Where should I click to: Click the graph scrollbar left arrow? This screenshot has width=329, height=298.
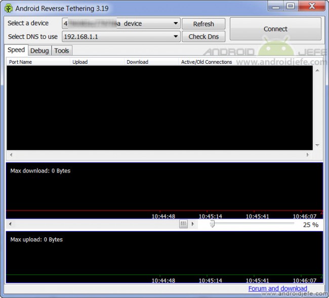pos(11,224)
